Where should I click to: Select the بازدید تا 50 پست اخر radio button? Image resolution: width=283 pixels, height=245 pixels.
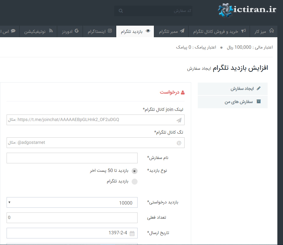[134, 171]
